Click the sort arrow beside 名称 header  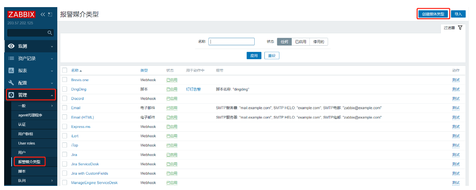click(81, 71)
